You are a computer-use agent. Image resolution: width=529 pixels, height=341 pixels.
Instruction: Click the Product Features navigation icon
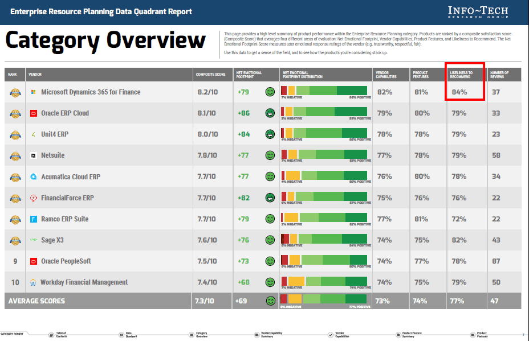(x=473, y=335)
